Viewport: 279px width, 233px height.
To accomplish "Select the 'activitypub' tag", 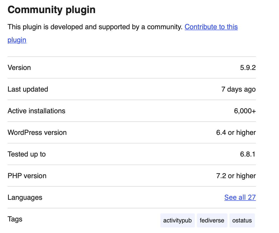I will pos(177,220).
